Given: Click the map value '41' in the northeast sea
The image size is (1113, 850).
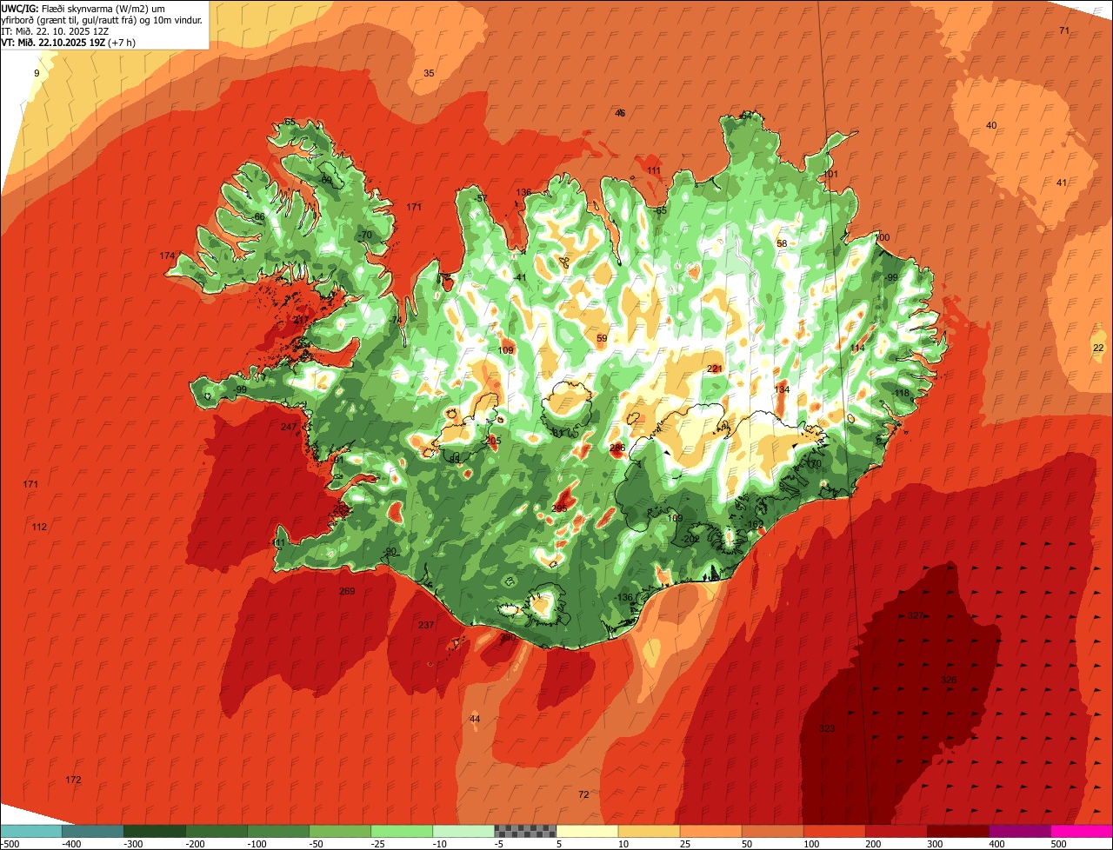Looking at the screenshot, I should 1062,183.
